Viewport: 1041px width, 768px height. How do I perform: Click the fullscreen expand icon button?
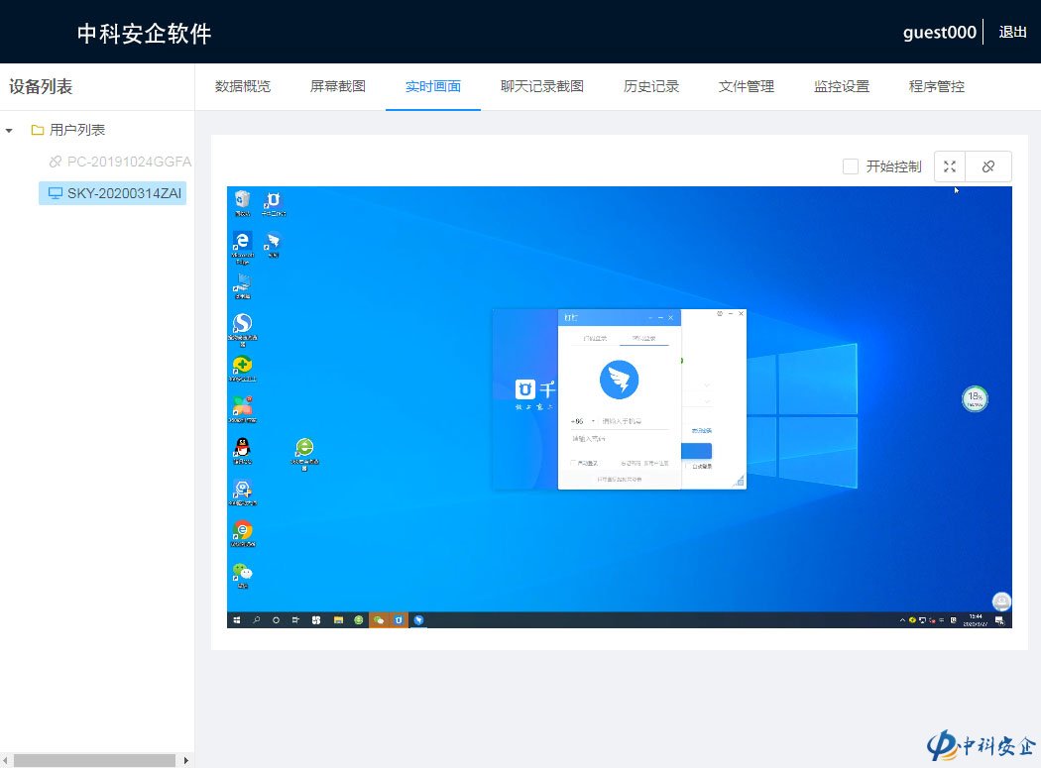coord(950,166)
